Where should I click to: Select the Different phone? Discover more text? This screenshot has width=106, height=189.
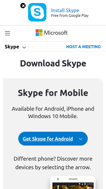(53, 159)
